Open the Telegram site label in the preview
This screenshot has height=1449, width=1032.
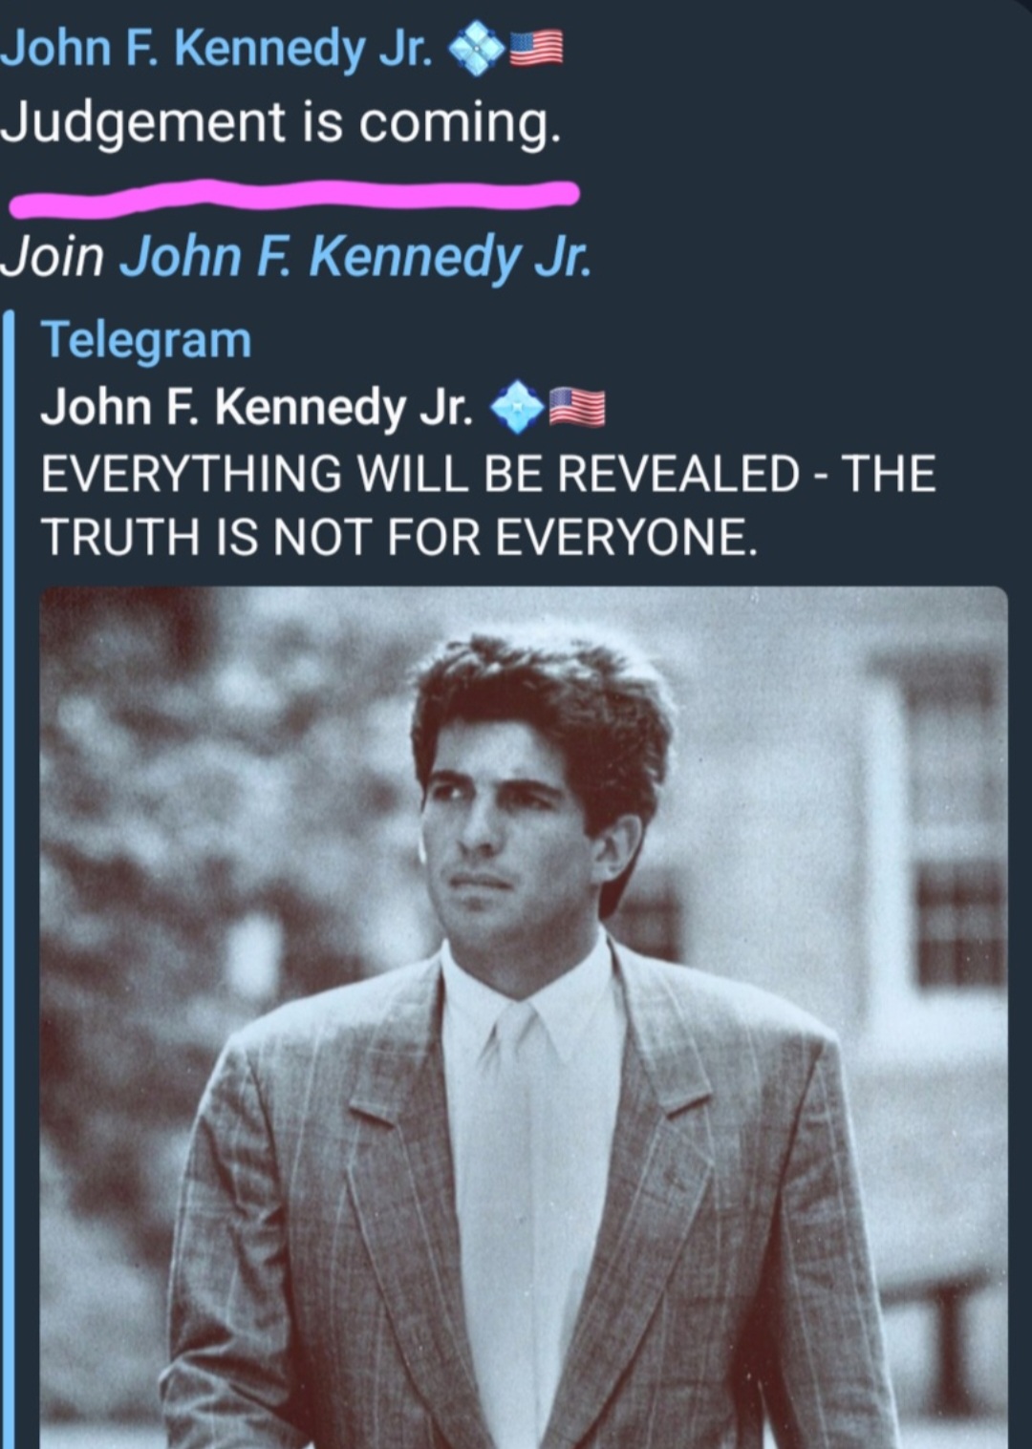146,339
